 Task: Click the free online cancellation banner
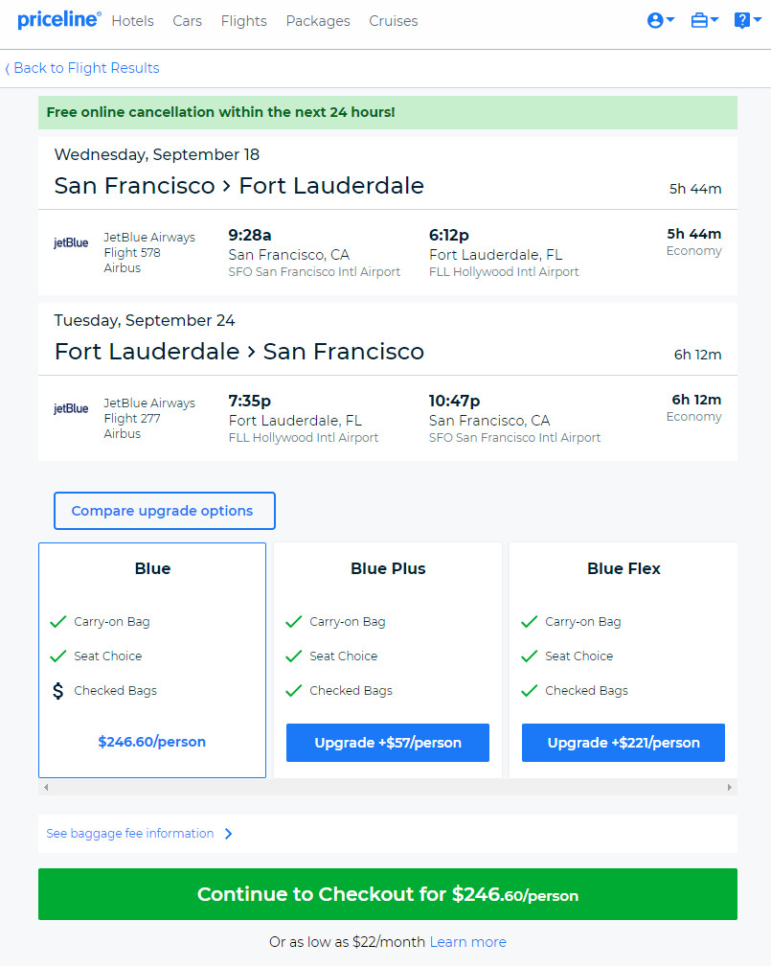coord(388,112)
